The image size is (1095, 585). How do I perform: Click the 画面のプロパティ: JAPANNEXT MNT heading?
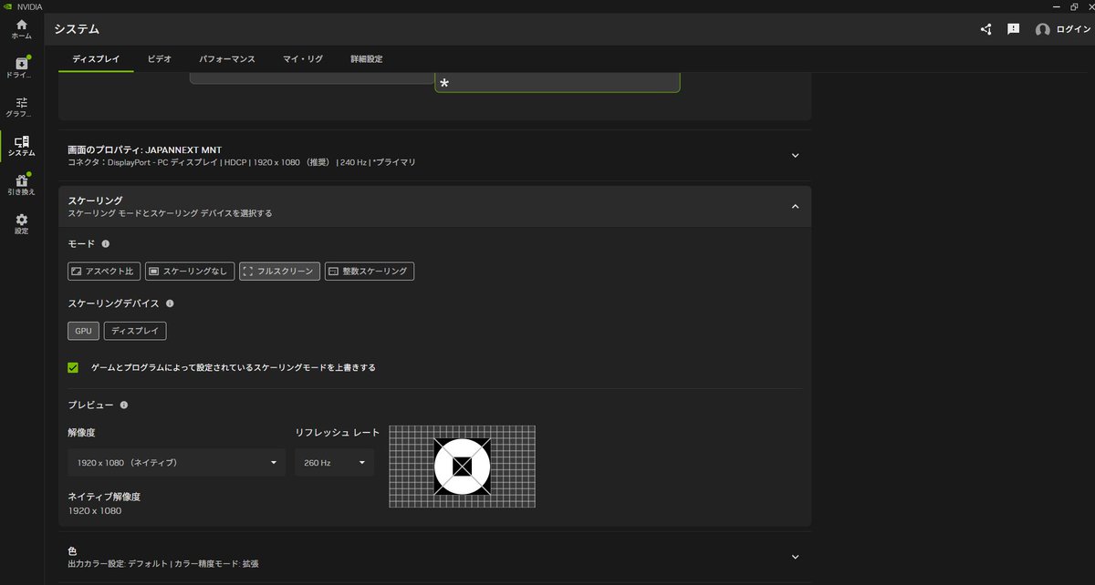145,149
